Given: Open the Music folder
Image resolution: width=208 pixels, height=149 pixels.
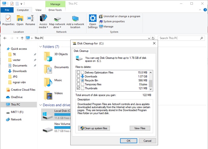Looking at the screenshot, I should [x=53, y=82].
